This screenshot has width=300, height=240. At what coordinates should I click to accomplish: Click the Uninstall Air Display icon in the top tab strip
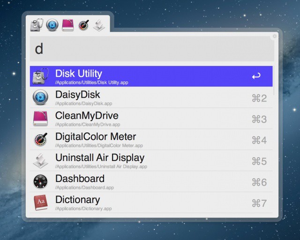pos(99,25)
